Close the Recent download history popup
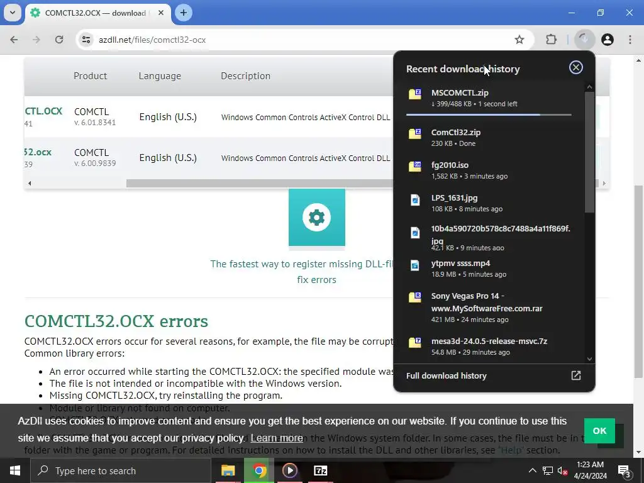This screenshot has height=483, width=644. coord(576,67)
